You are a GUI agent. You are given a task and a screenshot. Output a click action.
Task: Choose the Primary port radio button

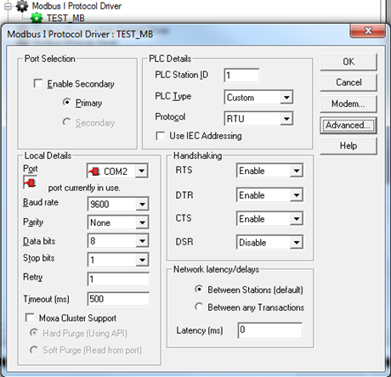pyautogui.click(x=66, y=102)
